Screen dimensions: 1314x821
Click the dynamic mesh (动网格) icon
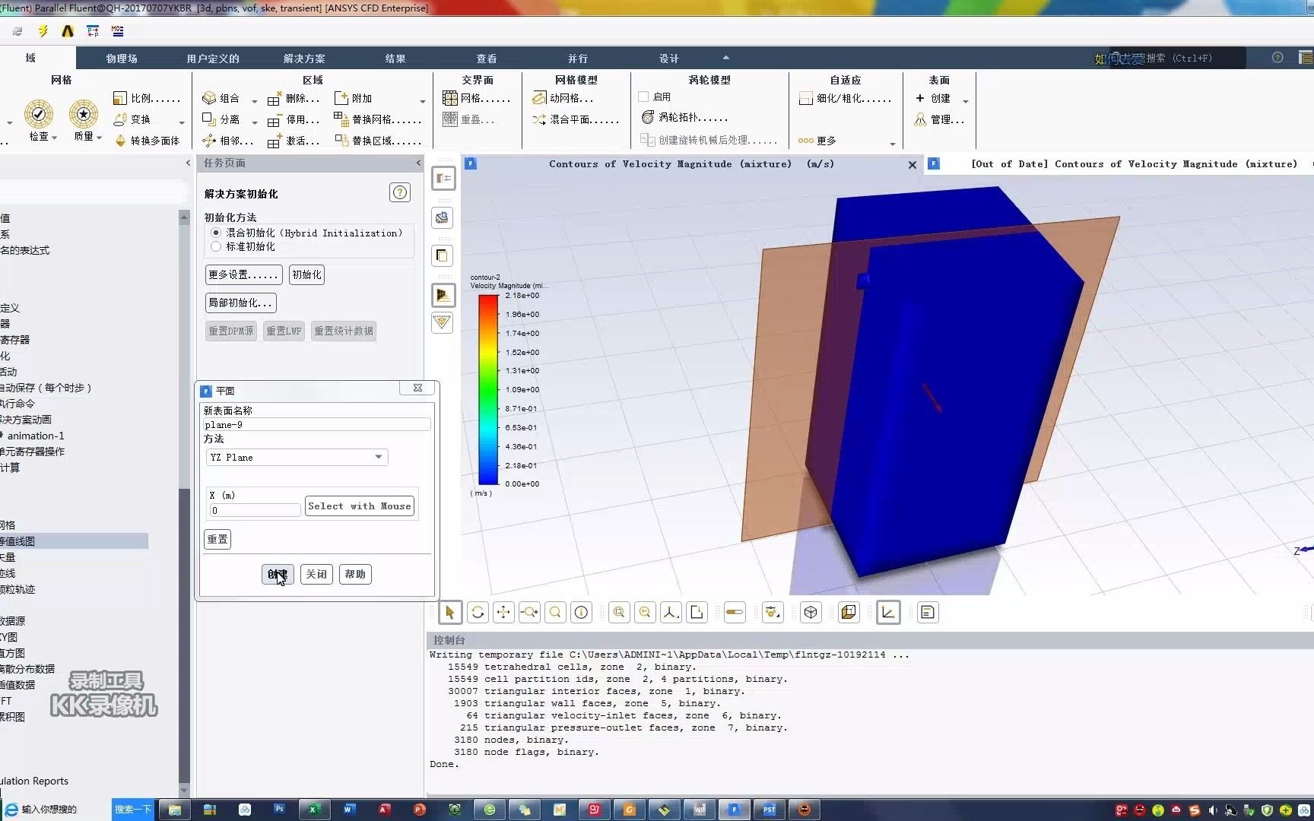[x=539, y=98]
